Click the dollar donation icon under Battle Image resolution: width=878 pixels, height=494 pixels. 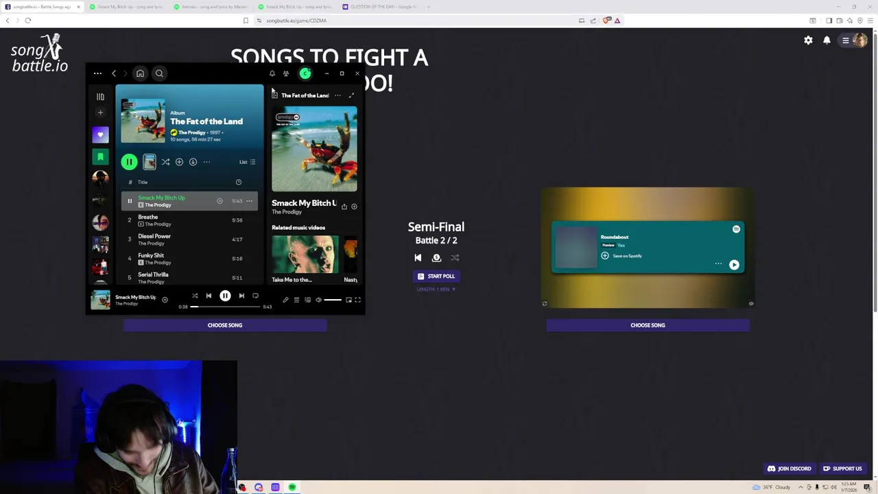(436, 258)
